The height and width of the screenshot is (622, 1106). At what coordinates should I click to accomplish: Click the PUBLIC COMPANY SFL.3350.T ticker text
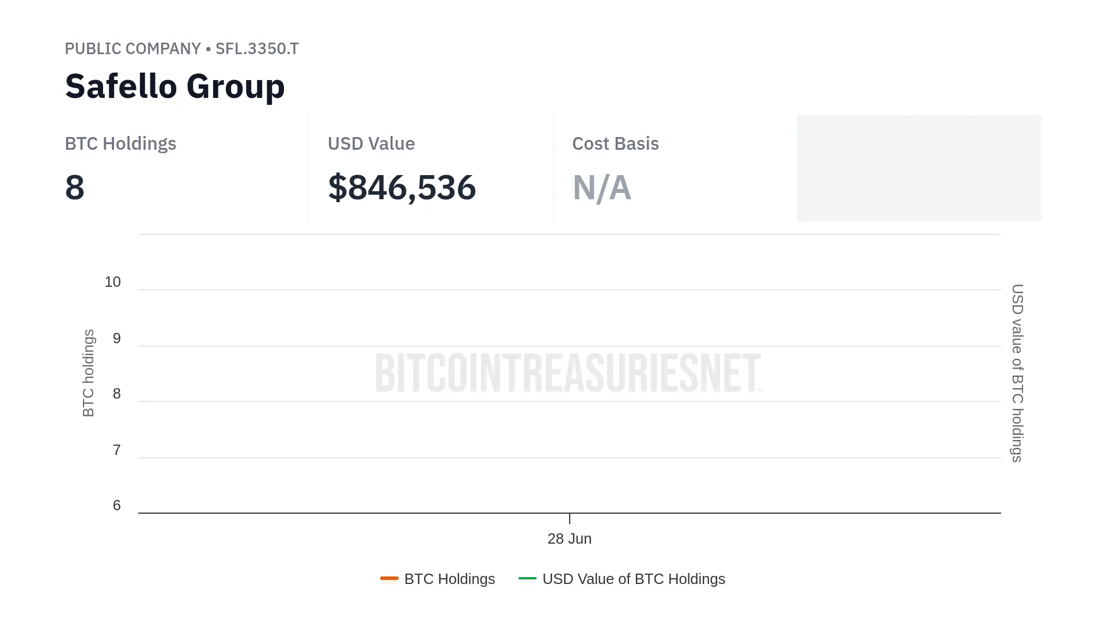pos(182,48)
